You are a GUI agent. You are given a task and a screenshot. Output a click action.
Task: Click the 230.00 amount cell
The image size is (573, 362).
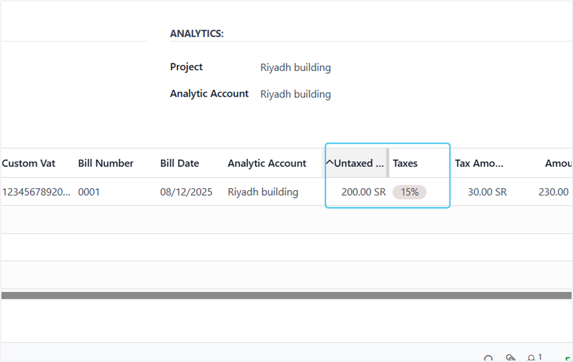[x=553, y=192]
